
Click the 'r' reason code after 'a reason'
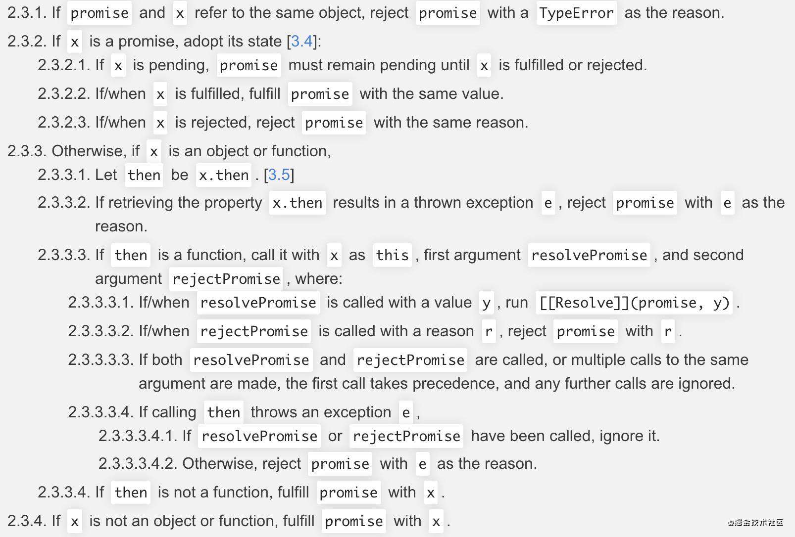click(489, 331)
